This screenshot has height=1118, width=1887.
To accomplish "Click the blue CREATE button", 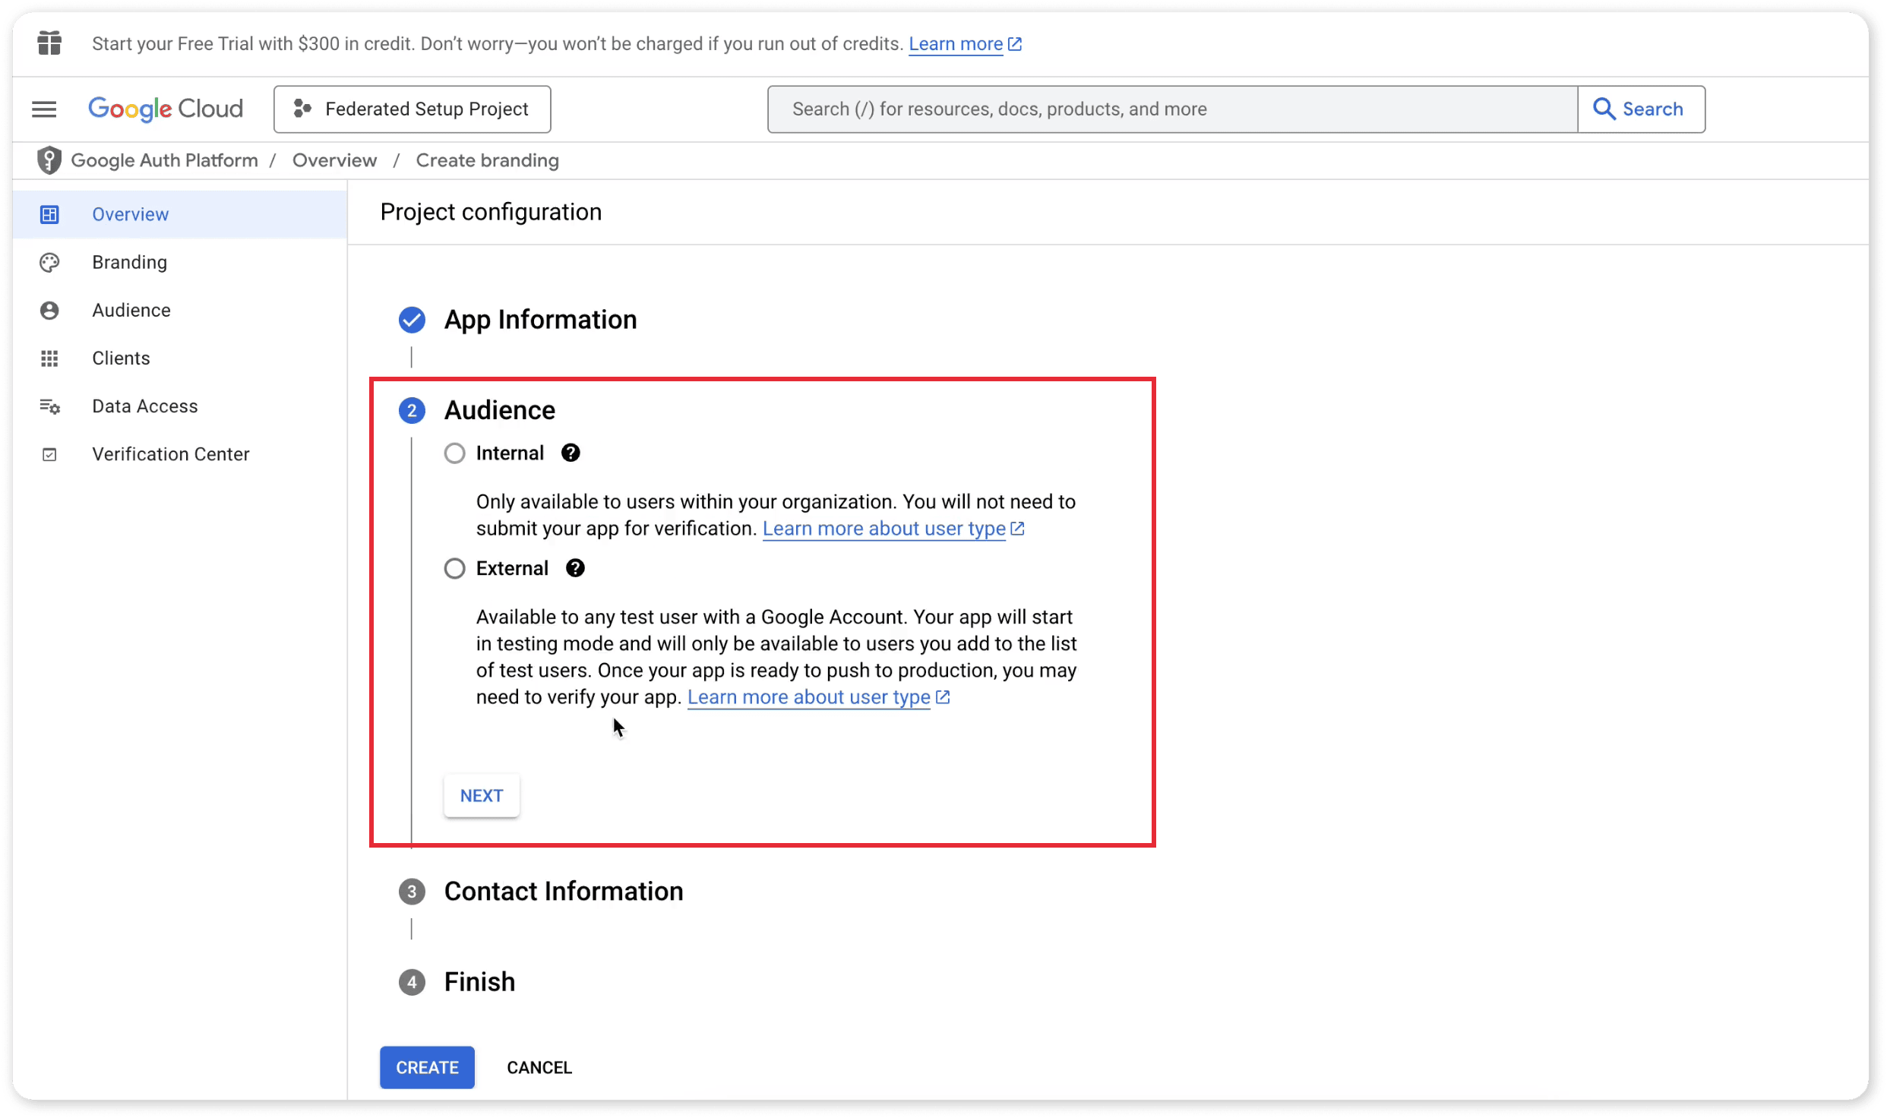I will 427,1067.
